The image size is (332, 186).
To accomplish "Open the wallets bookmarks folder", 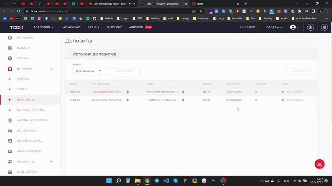I will coord(107,19).
